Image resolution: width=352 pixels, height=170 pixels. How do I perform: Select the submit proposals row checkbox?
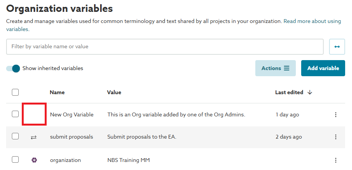15,136
